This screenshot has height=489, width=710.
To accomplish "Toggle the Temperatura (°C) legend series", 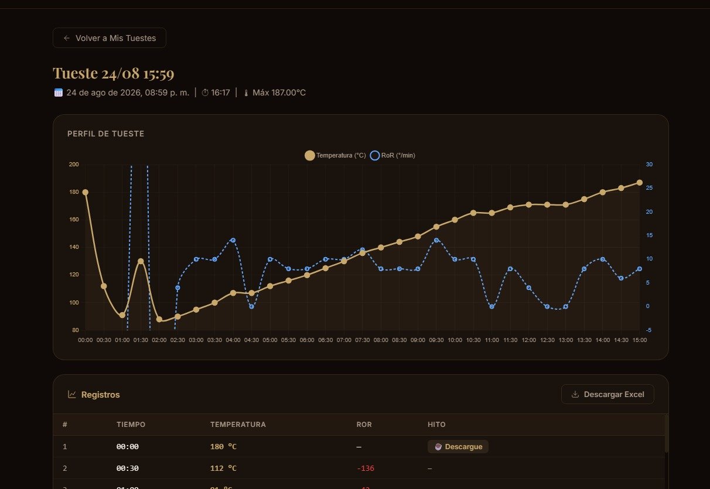I will click(x=335, y=155).
